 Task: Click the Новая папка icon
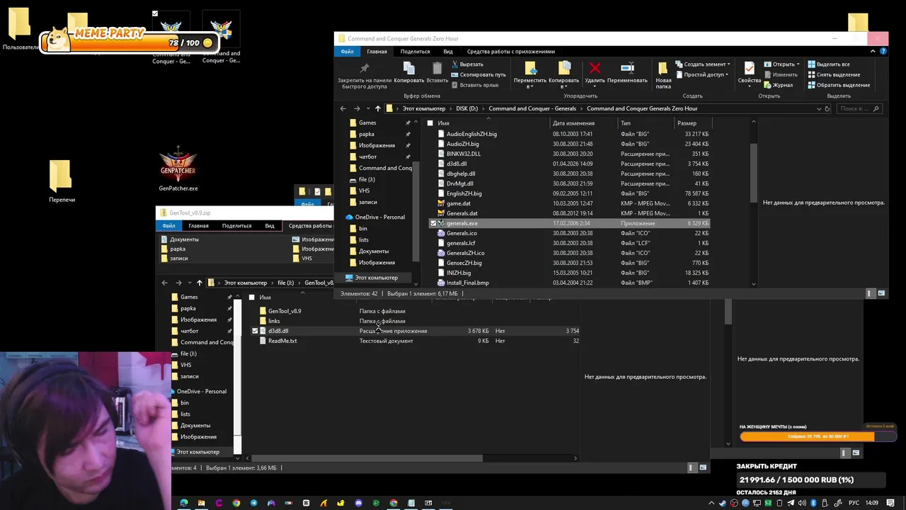(x=663, y=68)
